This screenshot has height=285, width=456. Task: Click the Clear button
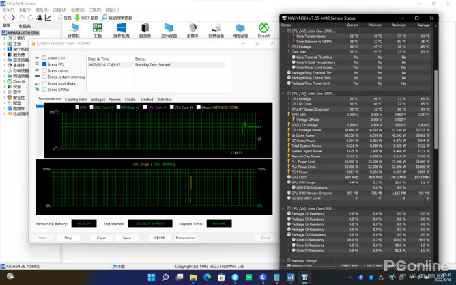101,238
